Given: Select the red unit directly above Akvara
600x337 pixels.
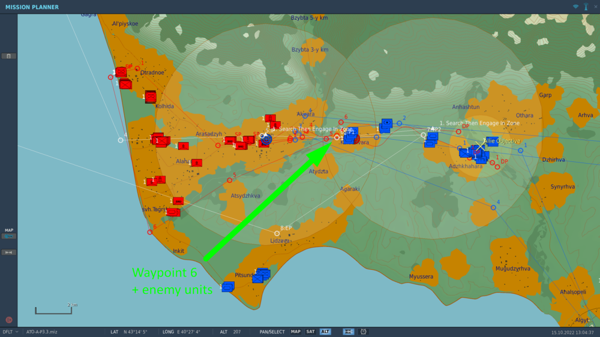Looking at the screenshot, I should pos(271,118).
